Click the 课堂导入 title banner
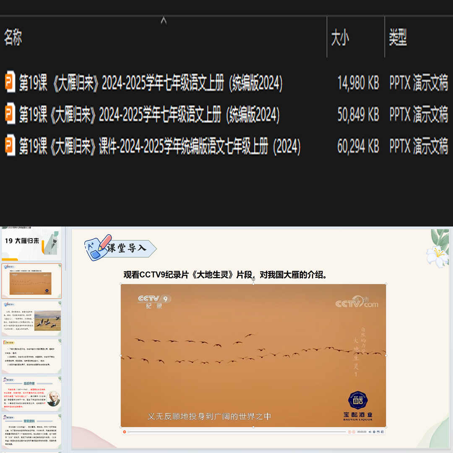 click(x=120, y=248)
